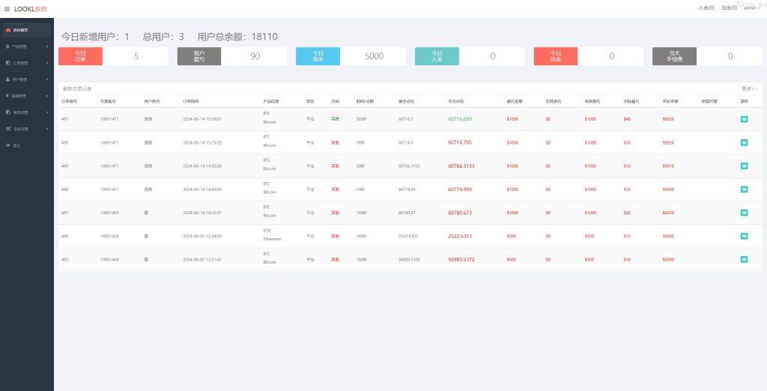Expand the 用户管理 sidebar menu
767x391 pixels.
click(x=26, y=79)
